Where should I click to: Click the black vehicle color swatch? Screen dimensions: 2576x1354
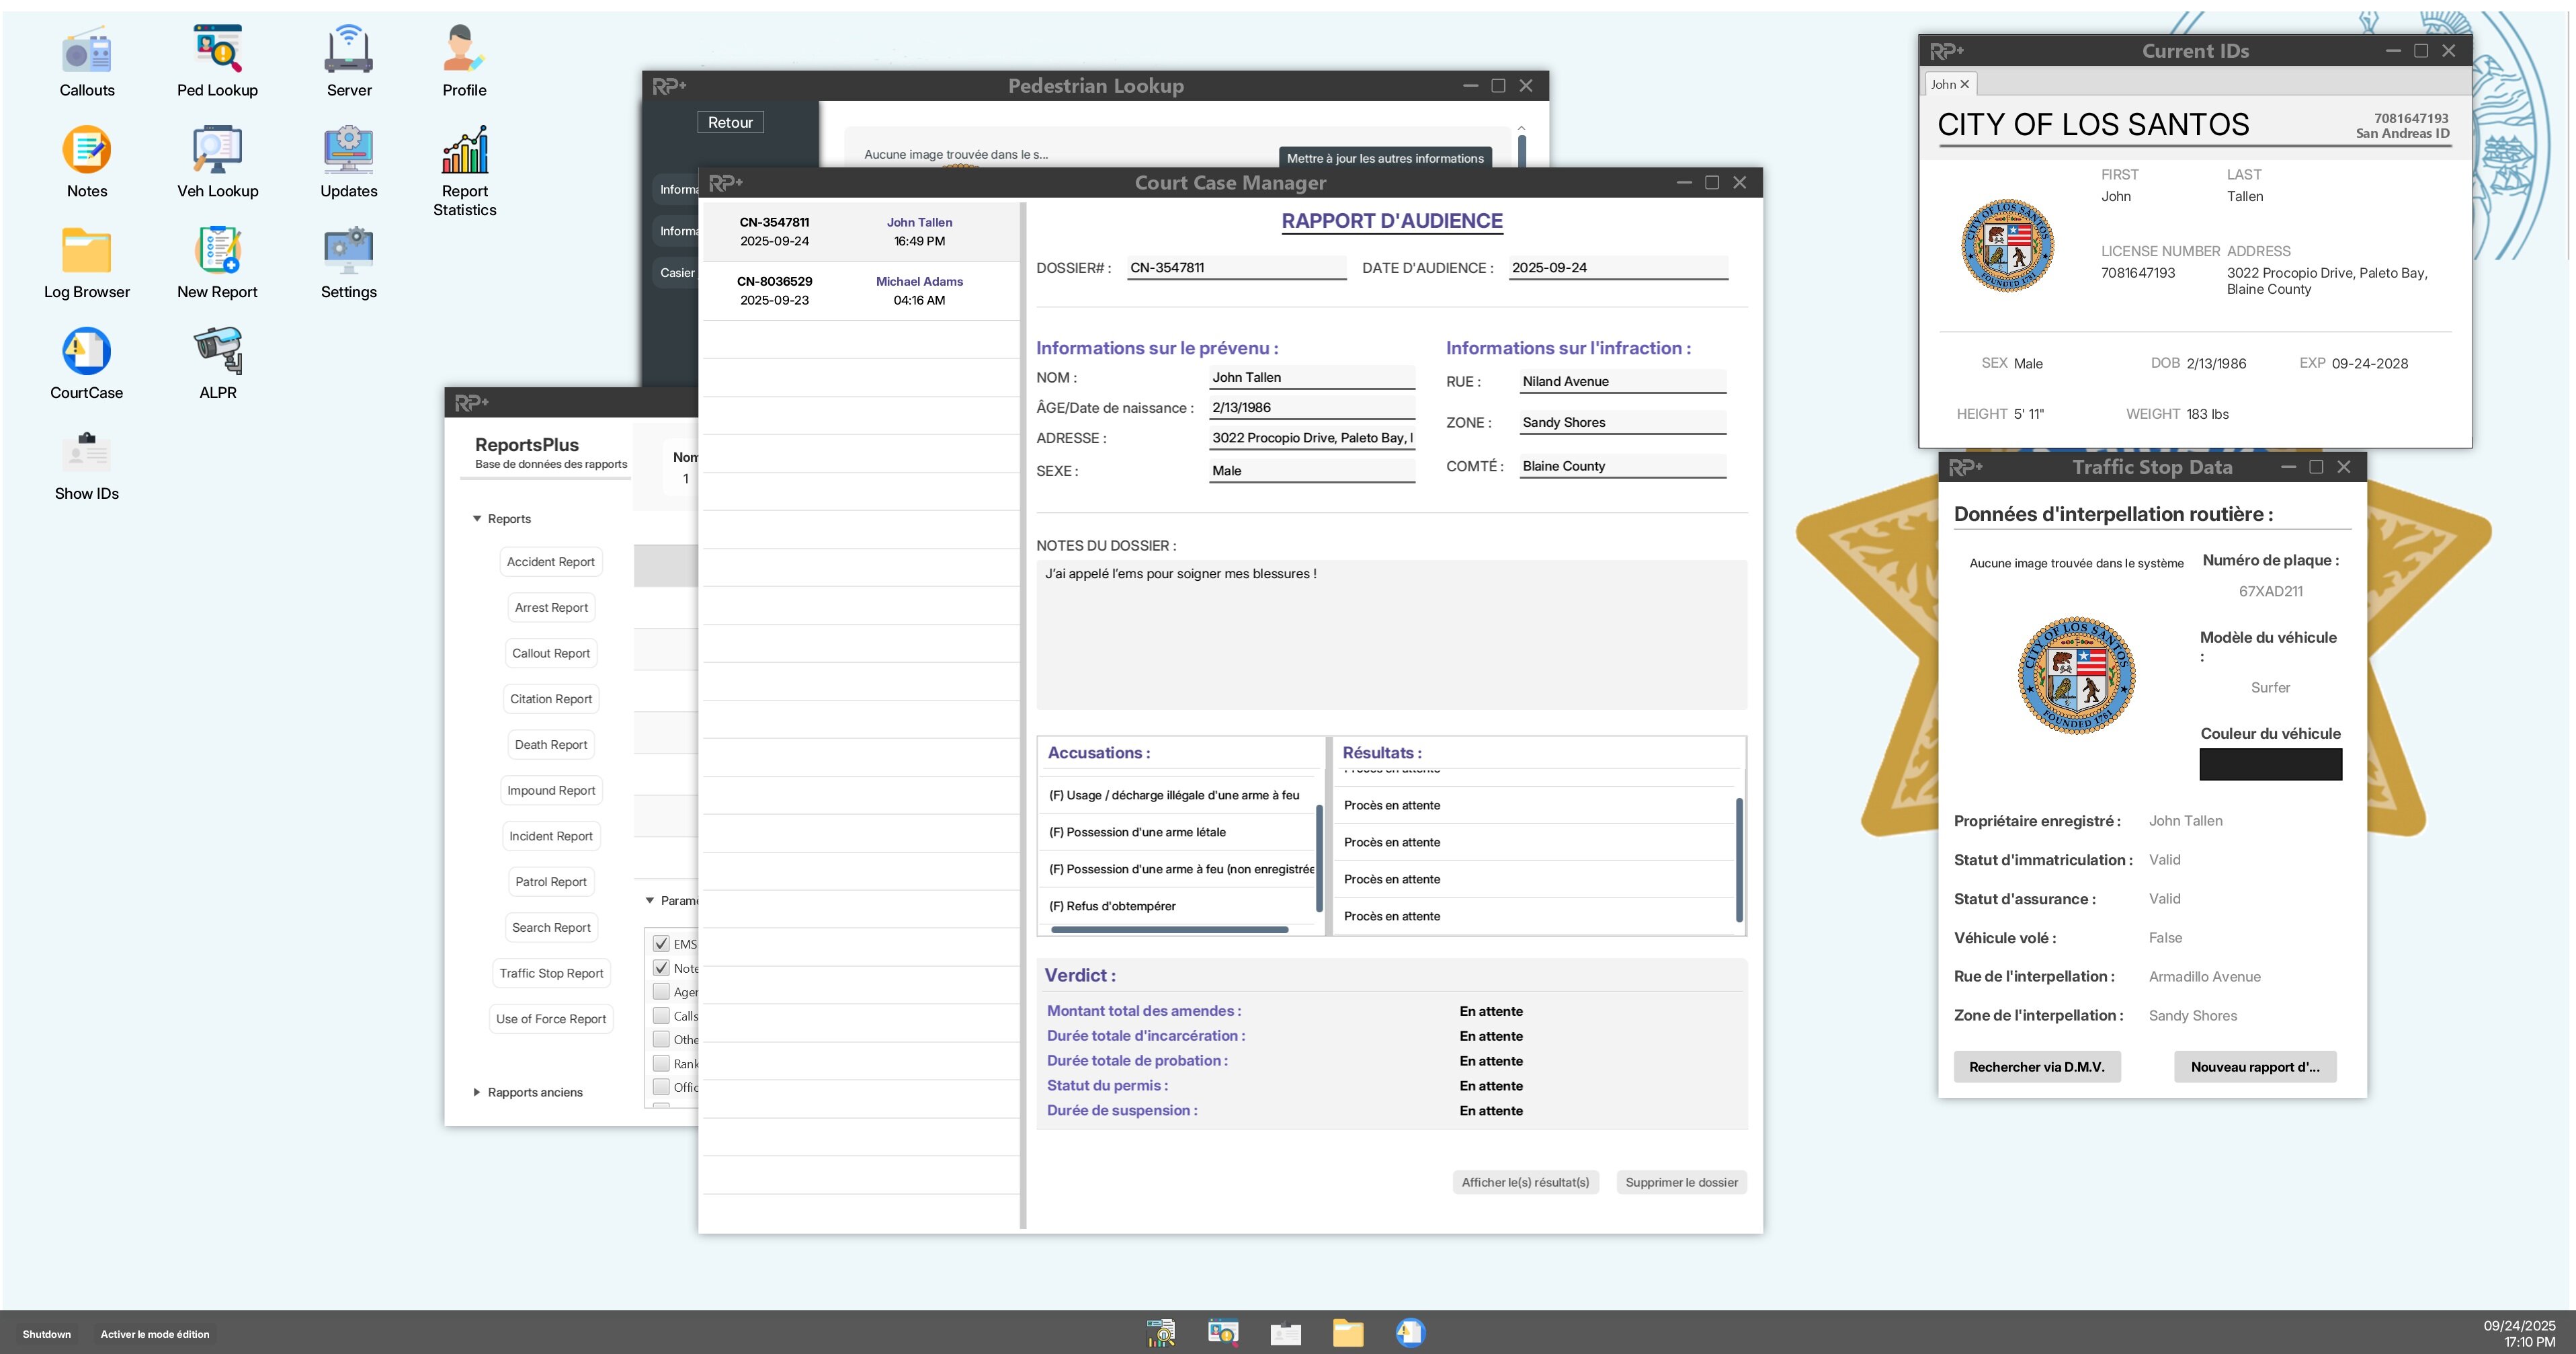tap(2270, 765)
